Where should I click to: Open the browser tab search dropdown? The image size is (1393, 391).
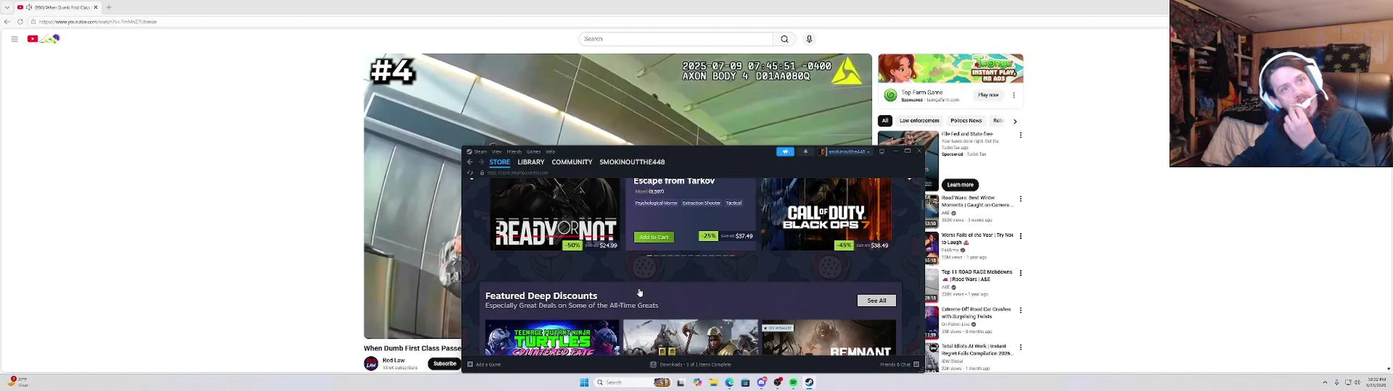pos(7,7)
